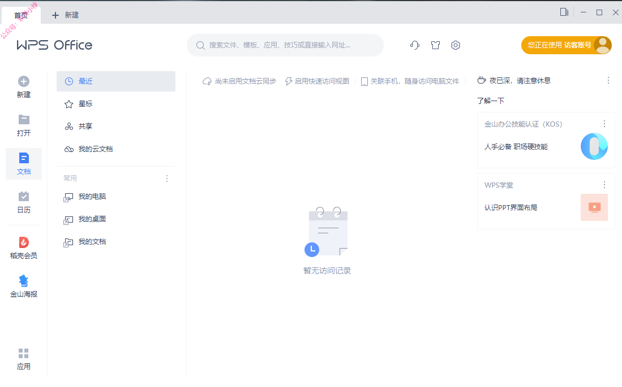Open more options on WPS学堂 card
The height and width of the screenshot is (387, 622).
[604, 185]
